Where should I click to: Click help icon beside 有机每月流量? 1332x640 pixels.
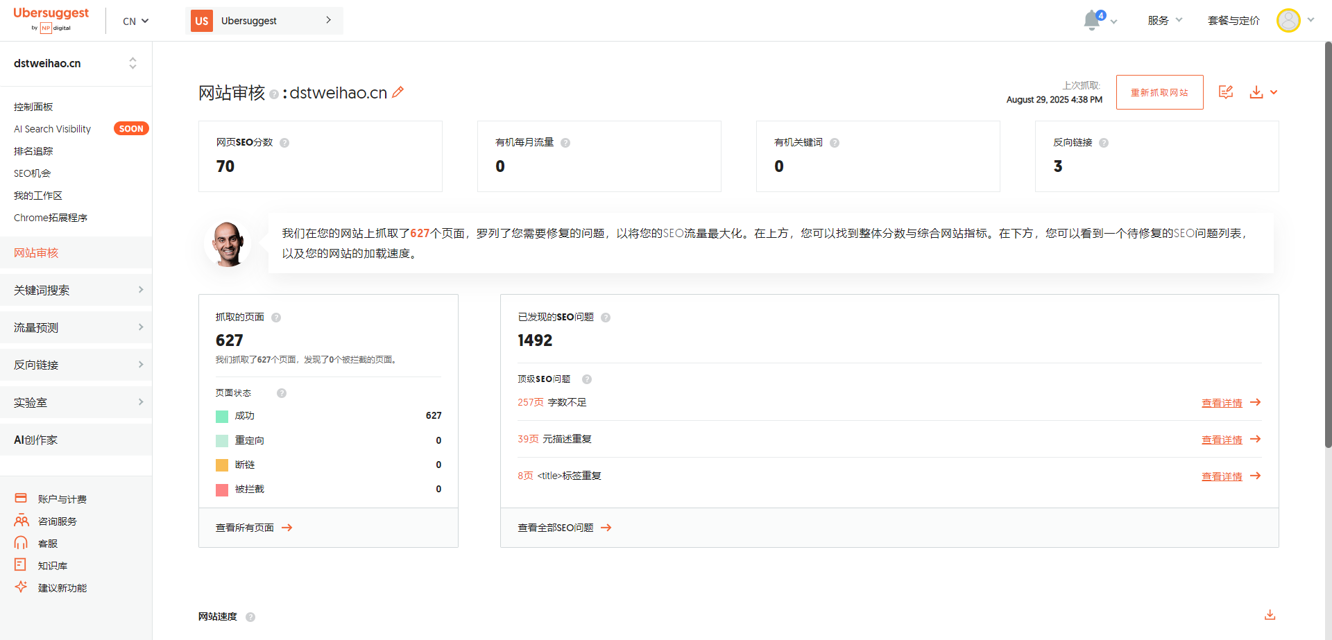(565, 143)
